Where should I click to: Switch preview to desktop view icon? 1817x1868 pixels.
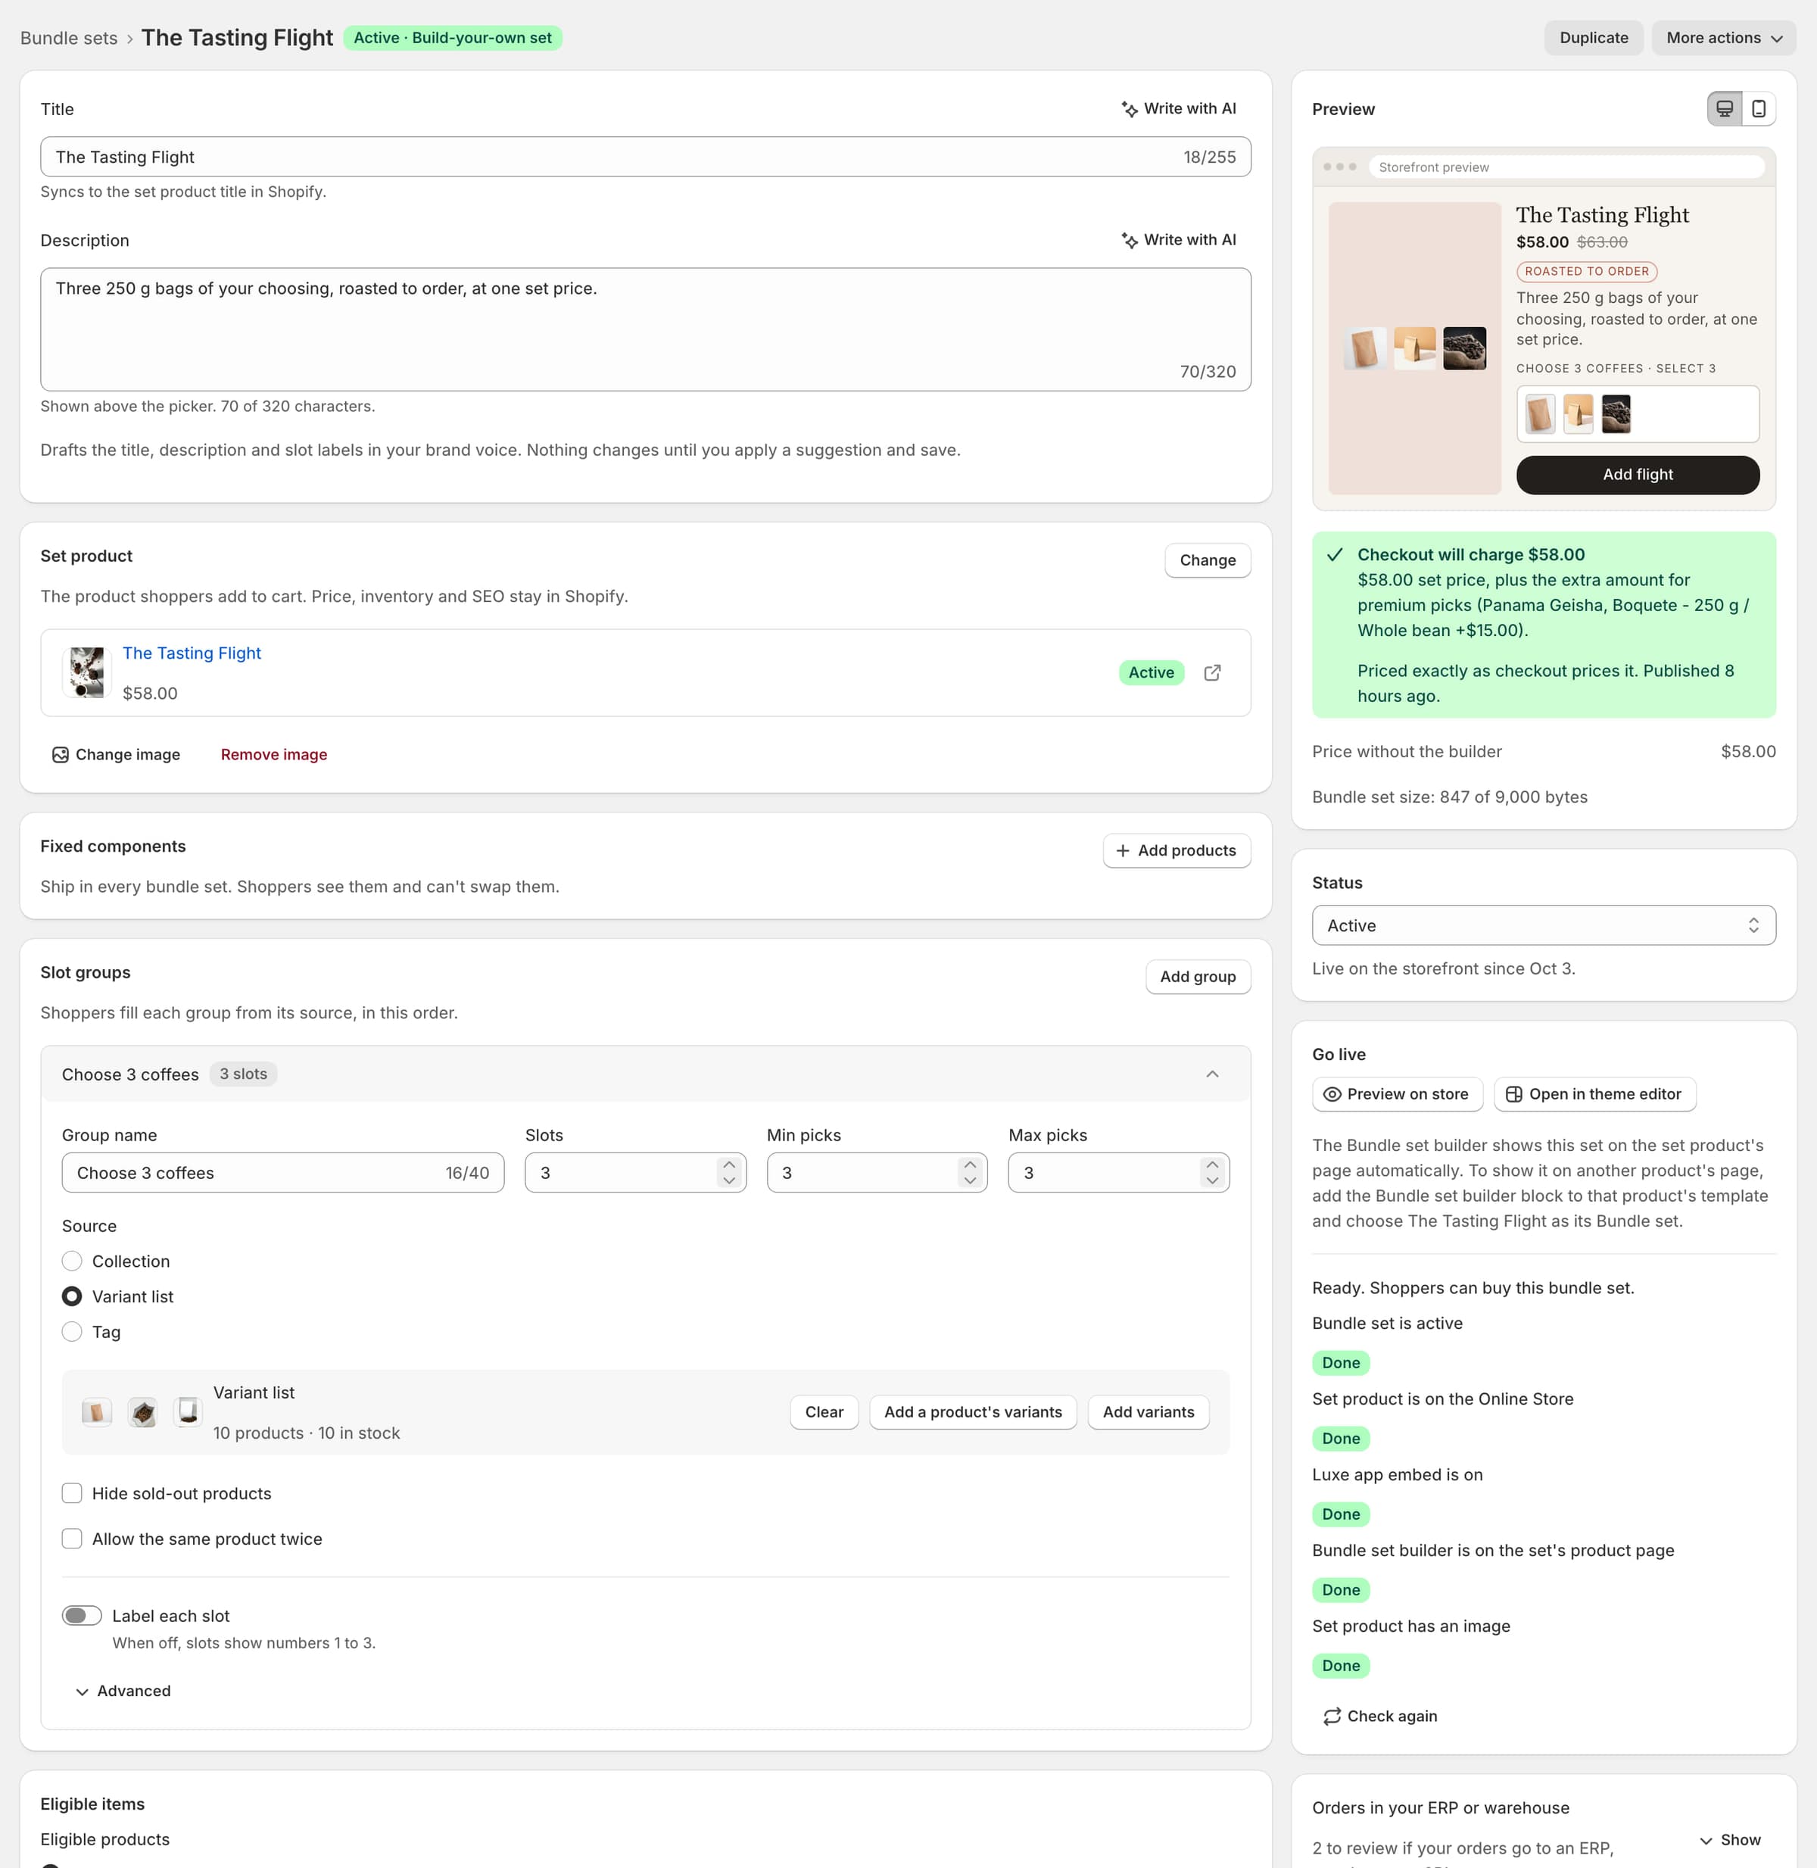coord(1723,109)
